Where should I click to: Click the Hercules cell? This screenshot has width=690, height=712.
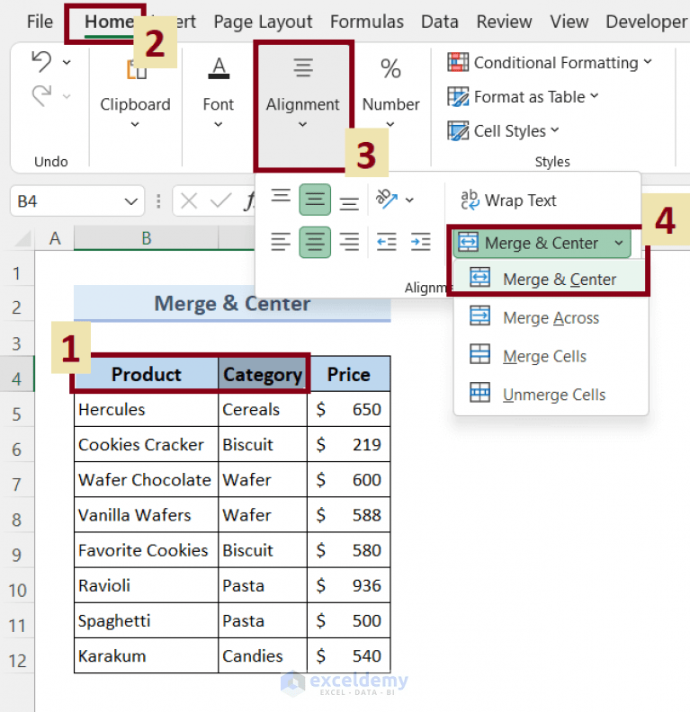pyautogui.click(x=147, y=409)
